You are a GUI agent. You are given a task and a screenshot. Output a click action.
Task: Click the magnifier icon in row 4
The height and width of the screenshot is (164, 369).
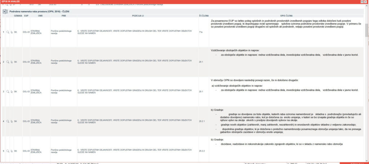[x=8, y=121]
